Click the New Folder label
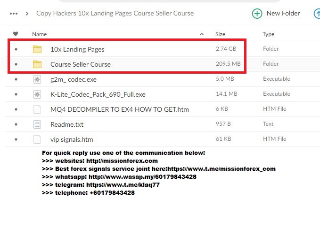320x230 pixels. [283, 14]
